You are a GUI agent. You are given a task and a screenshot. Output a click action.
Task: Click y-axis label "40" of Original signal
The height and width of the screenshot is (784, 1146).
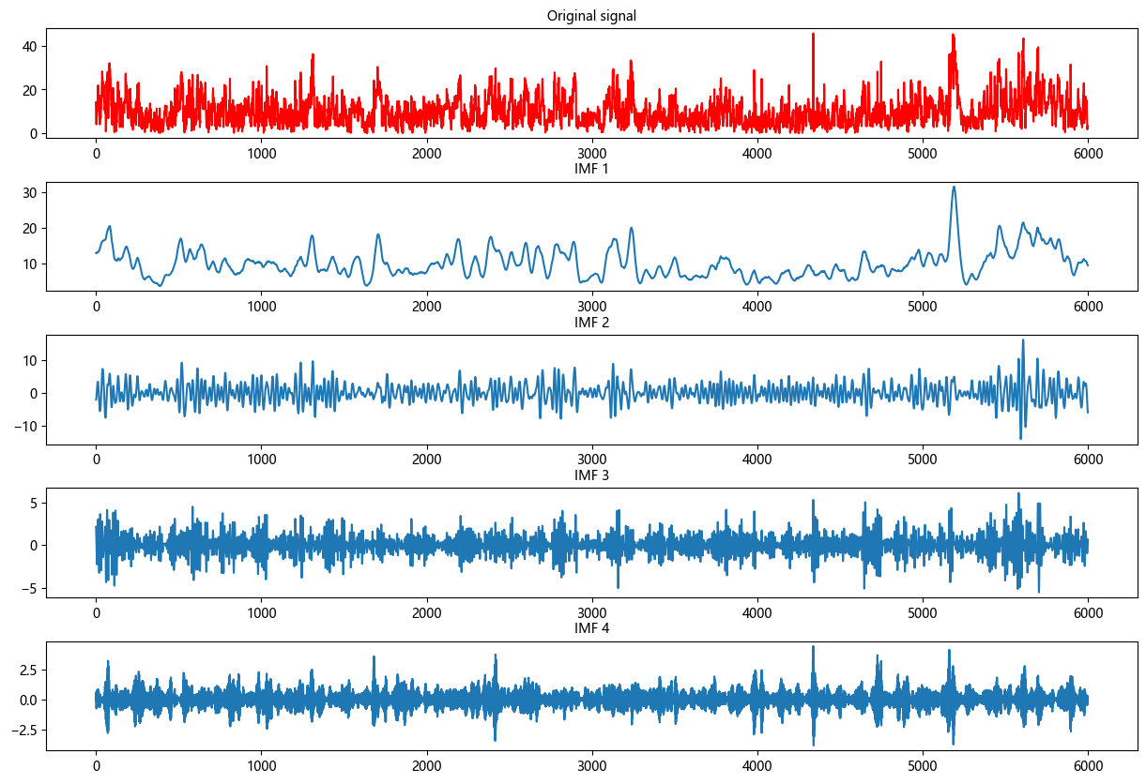[28, 46]
